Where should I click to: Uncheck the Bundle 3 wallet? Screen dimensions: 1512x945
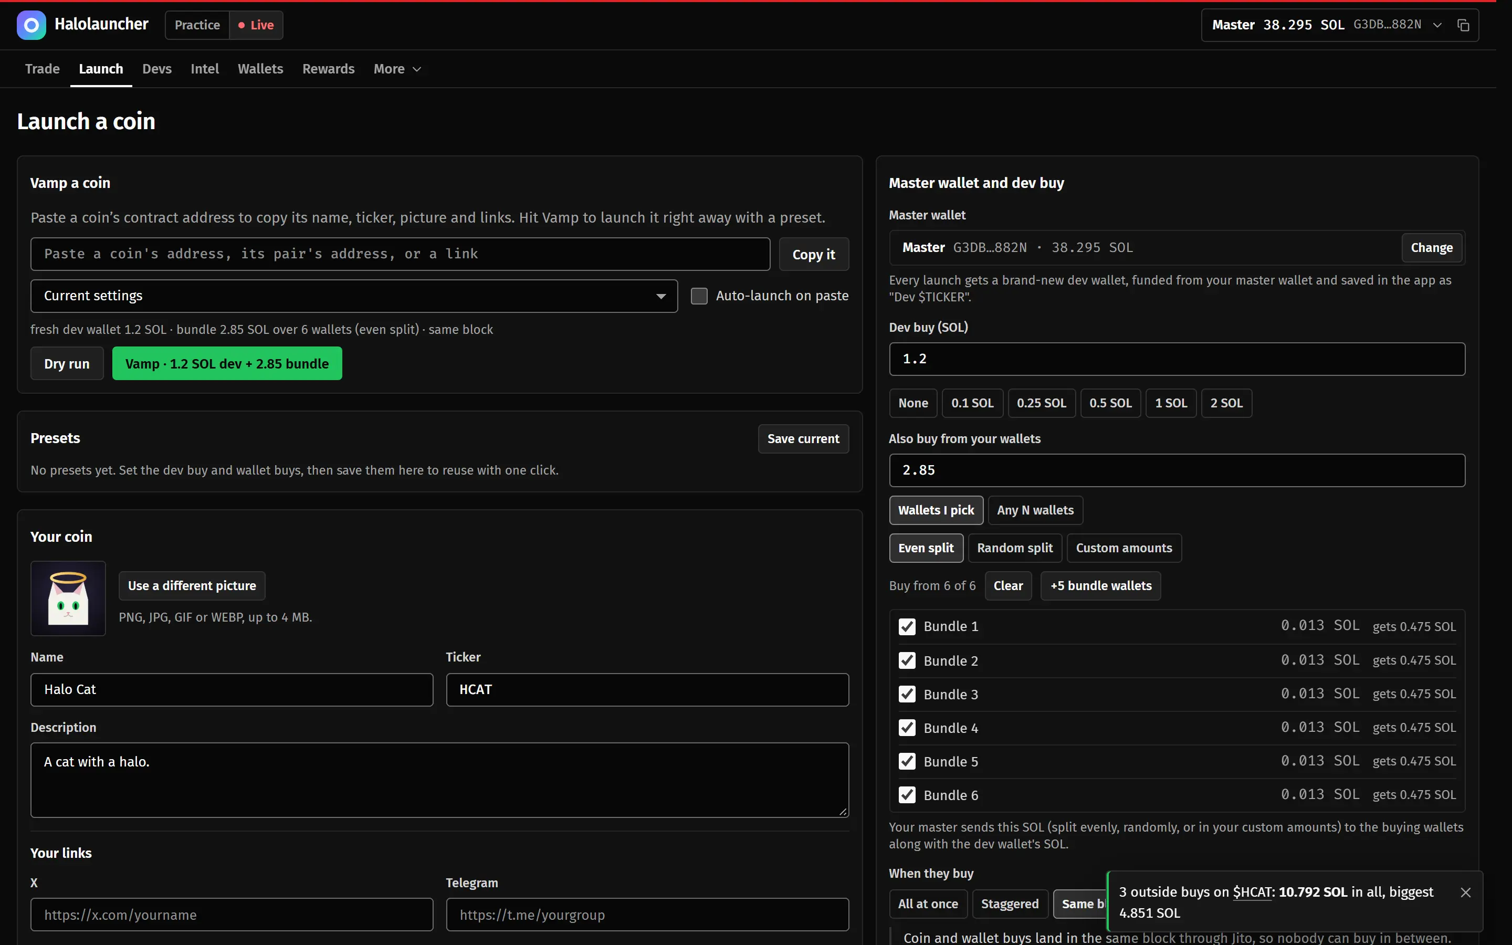click(x=907, y=694)
